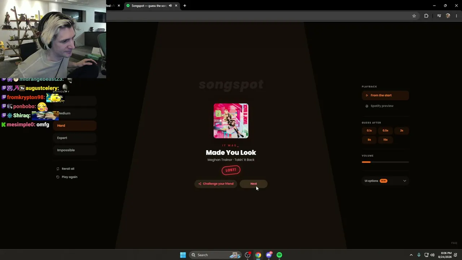Bookmark this page with the star icon

[x=414, y=16]
